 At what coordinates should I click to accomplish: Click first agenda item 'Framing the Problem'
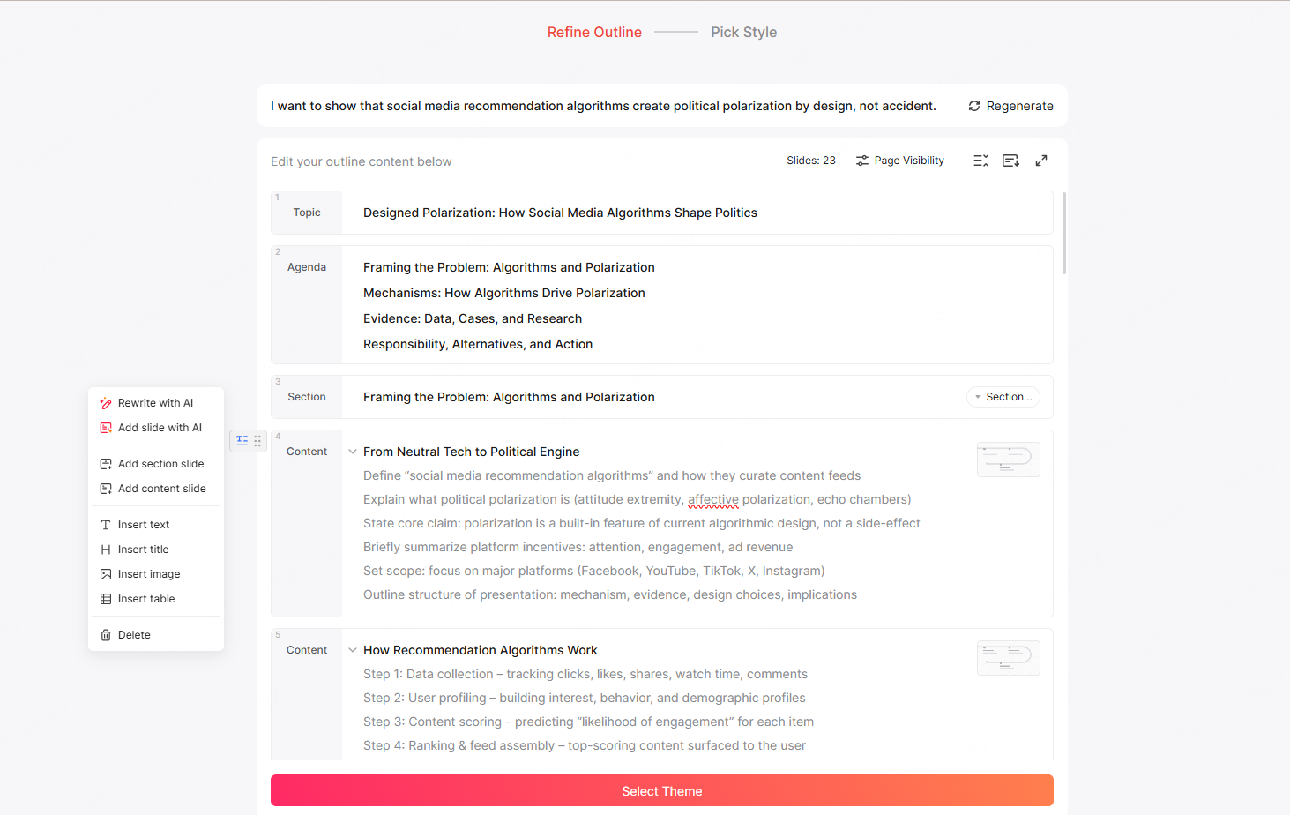coord(509,267)
